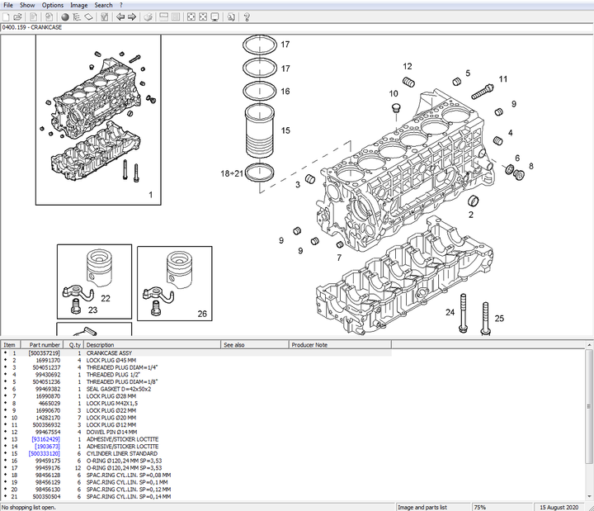Screen dimensions: 594x511
Task: Select the SPAC.RING CYL.LIN. SP=0,08 MM row
Action: (x=196, y=476)
